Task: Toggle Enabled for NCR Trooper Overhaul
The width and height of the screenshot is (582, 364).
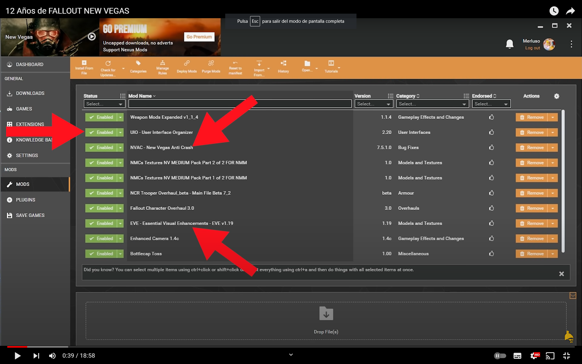Action: [x=101, y=193]
